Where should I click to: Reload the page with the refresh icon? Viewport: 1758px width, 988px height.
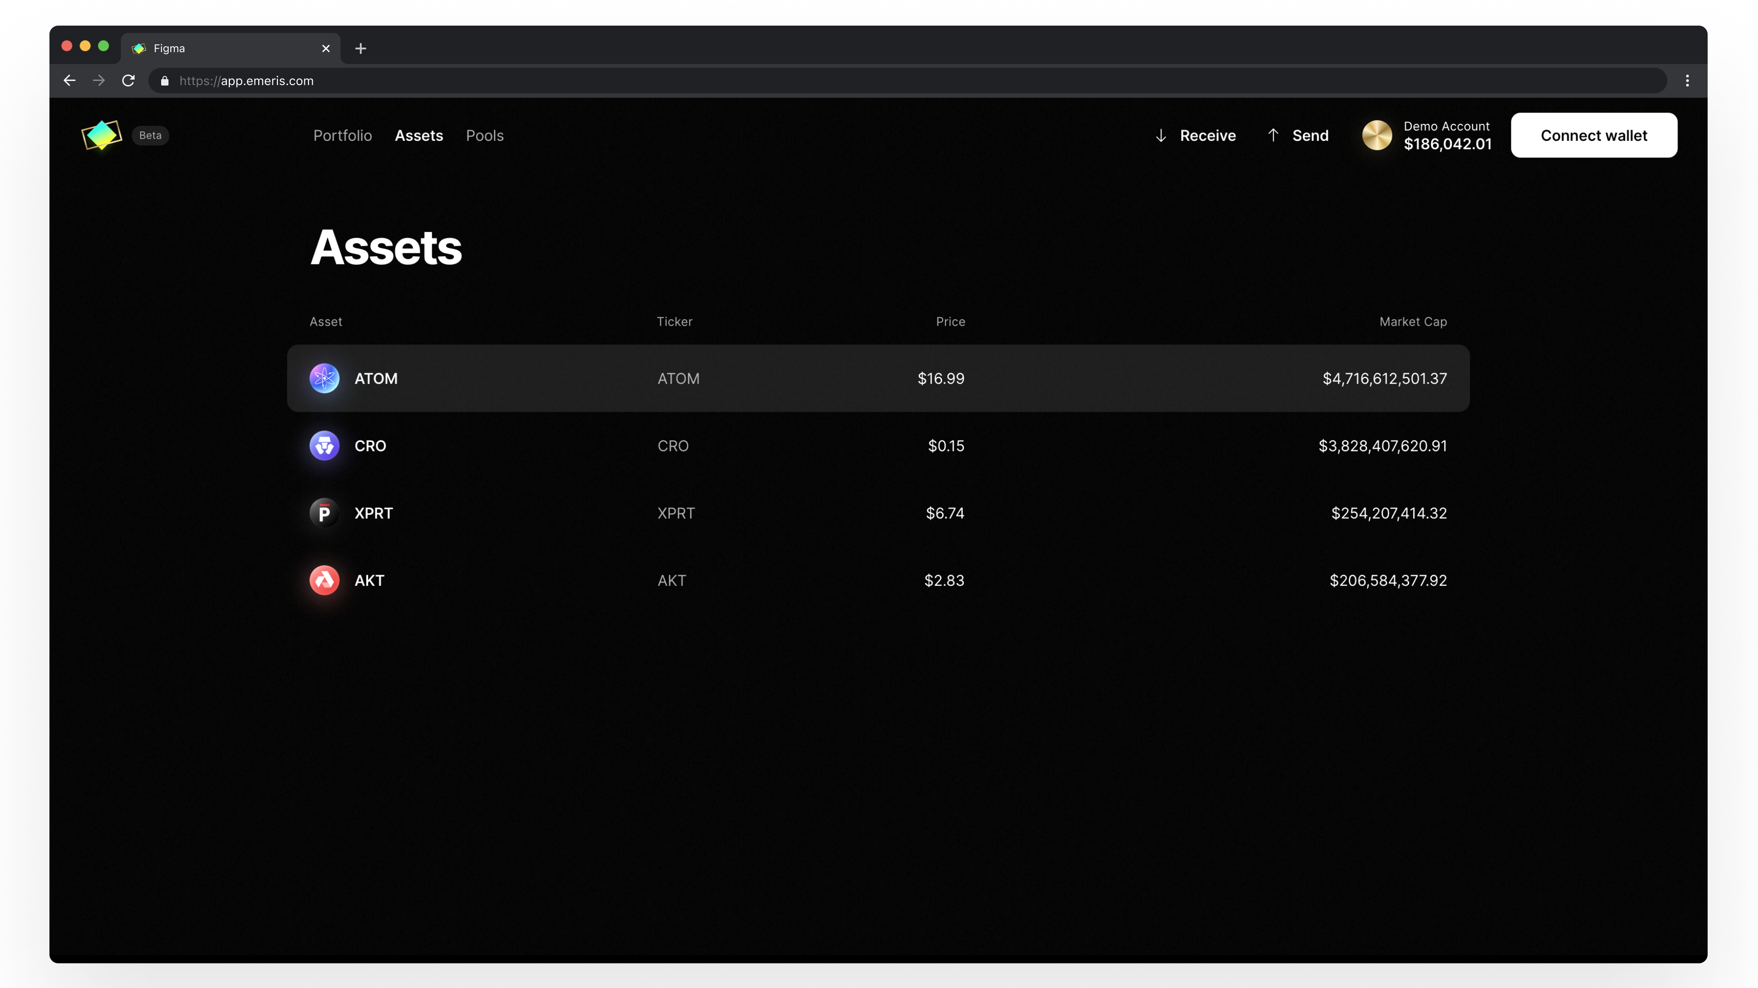coord(128,81)
